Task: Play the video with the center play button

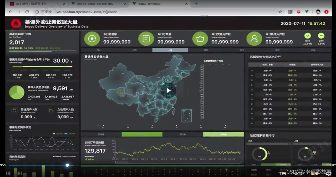Action: pos(168,90)
